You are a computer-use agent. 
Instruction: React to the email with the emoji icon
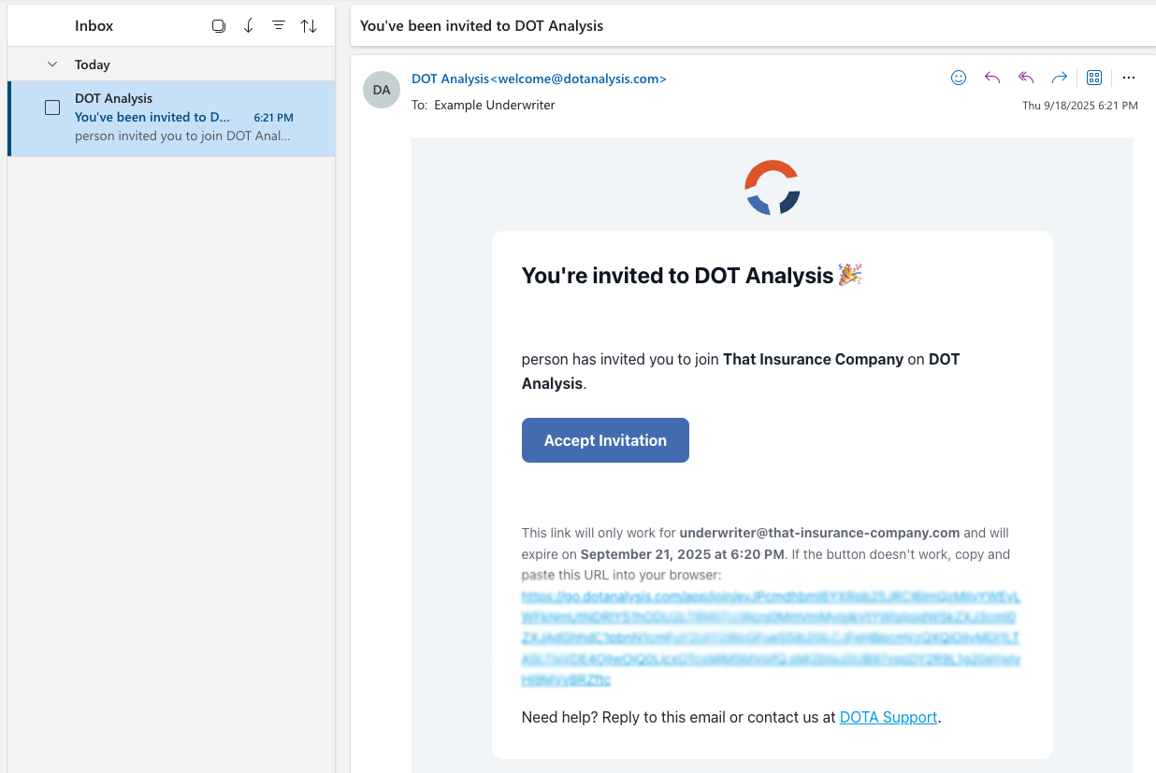tap(959, 78)
